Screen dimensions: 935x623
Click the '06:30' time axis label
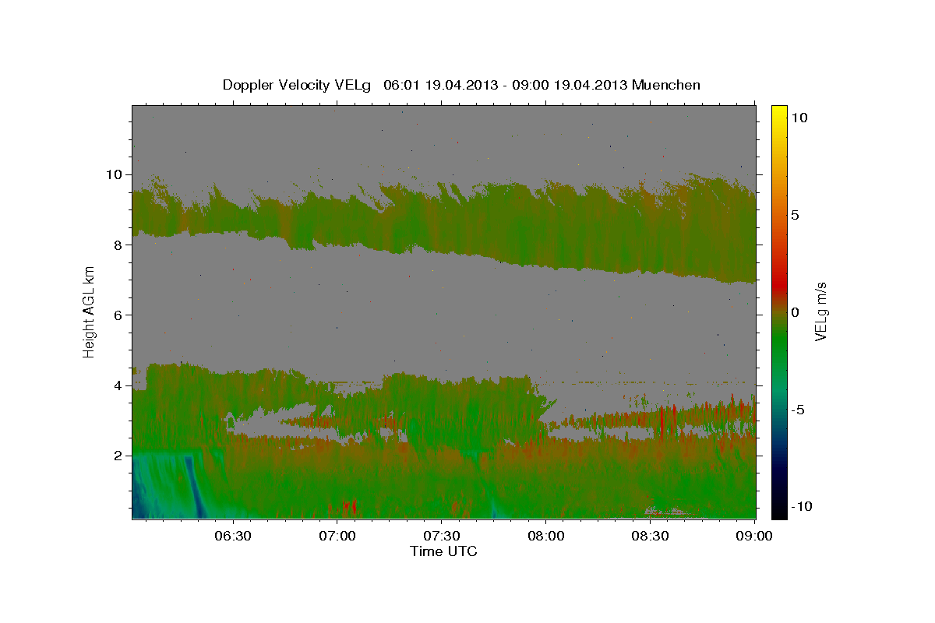pos(234,536)
